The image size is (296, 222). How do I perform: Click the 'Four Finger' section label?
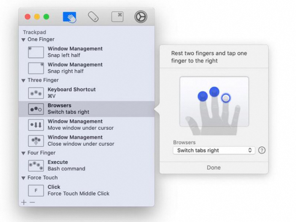coord(41,153)
